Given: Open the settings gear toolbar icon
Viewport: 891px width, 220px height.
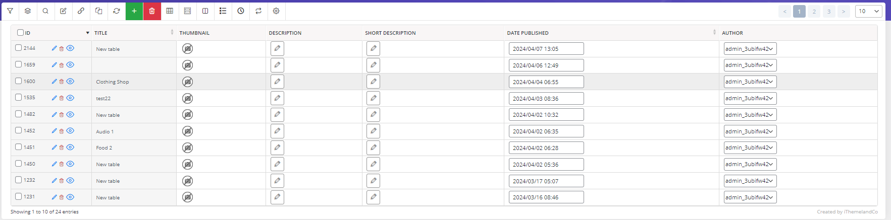Looking at the screenshot, I should pos(276,11).
